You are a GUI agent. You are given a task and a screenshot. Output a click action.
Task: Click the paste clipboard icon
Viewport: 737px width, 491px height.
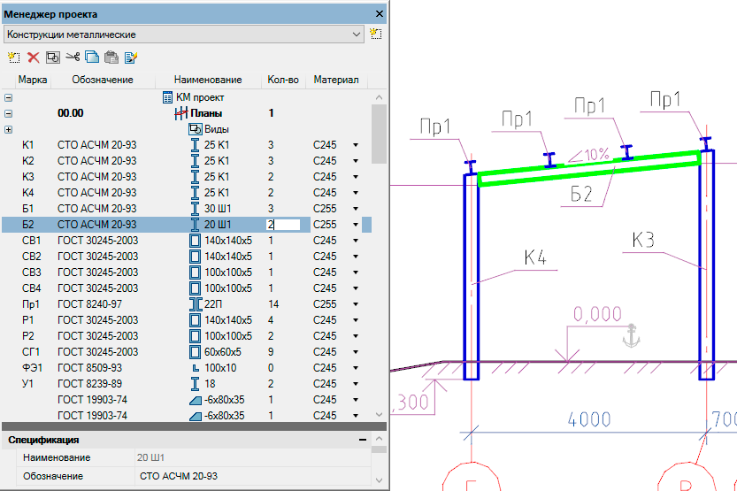click(111, 58)
